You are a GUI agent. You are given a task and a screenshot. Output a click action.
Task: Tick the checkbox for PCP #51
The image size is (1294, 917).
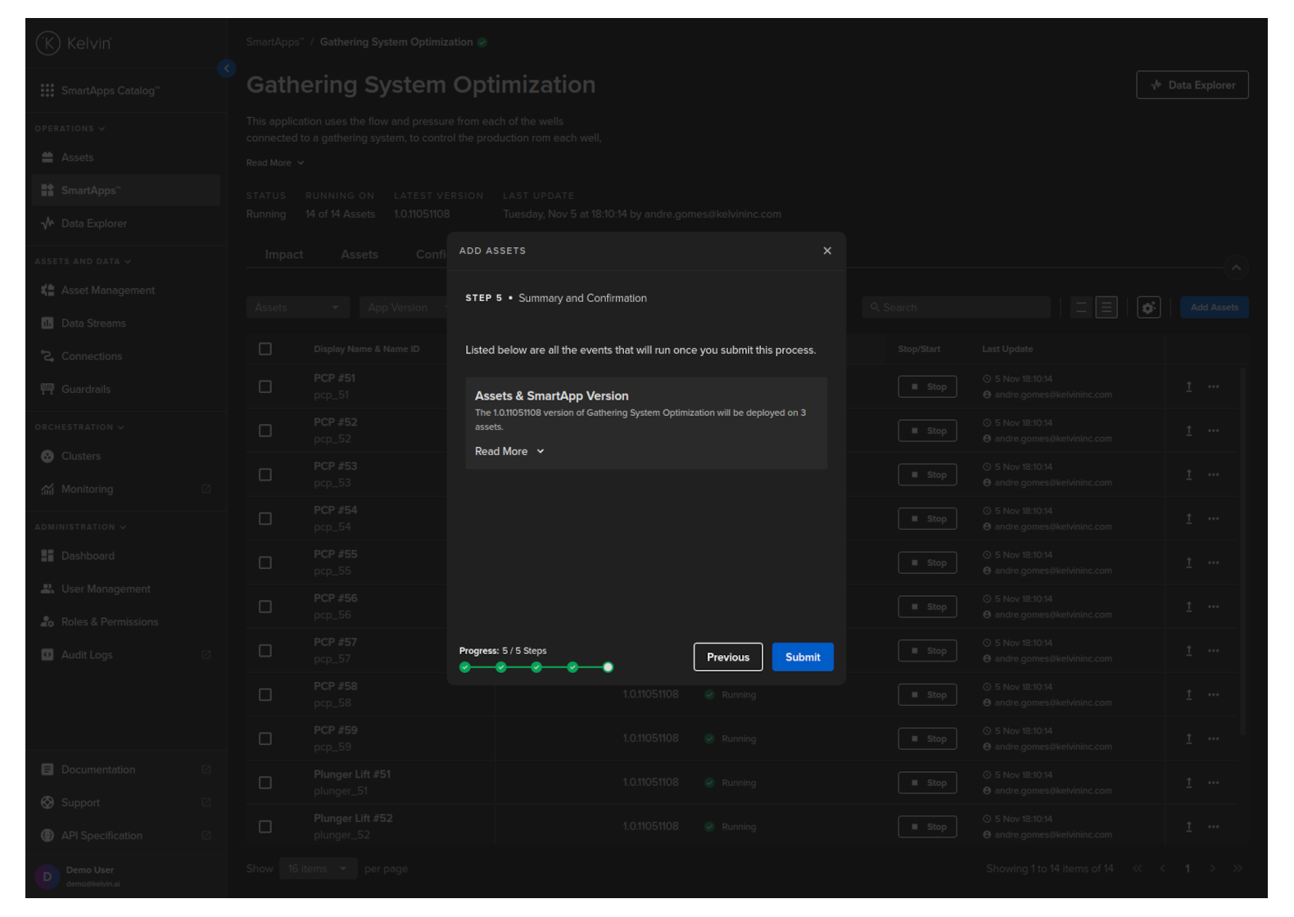pyautogui.click(x=265, y=386)
